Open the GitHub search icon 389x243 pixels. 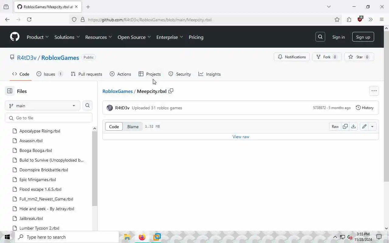pos(320,37)
